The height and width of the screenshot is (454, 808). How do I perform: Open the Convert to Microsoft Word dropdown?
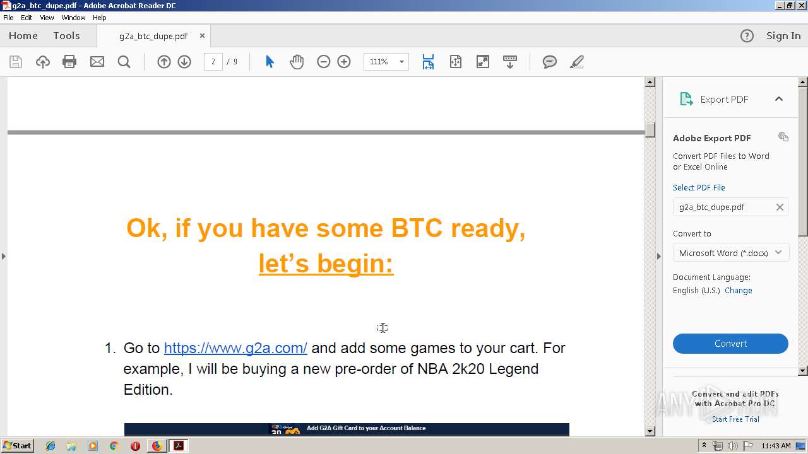(730, 253)
